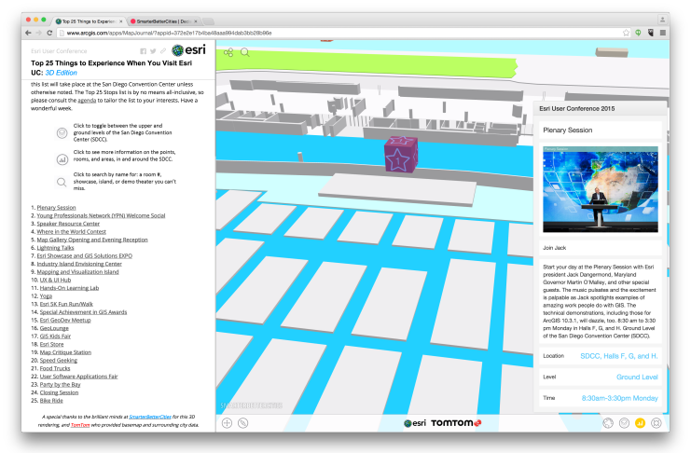Open Mapping and Visualization Island link
The image size is (691, 453).
point(77,272)
